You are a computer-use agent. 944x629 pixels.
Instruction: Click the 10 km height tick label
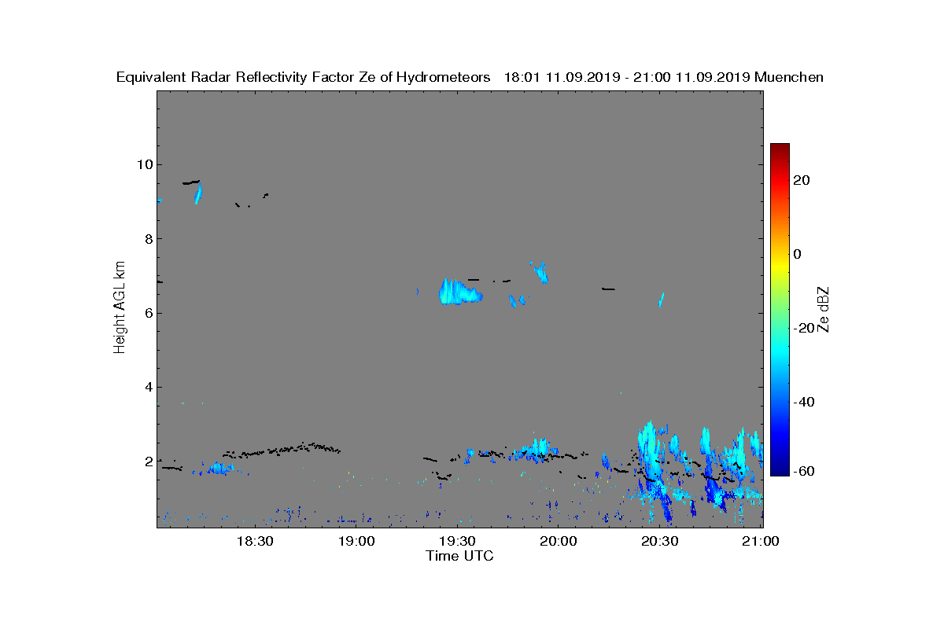[x=144, y=164]
